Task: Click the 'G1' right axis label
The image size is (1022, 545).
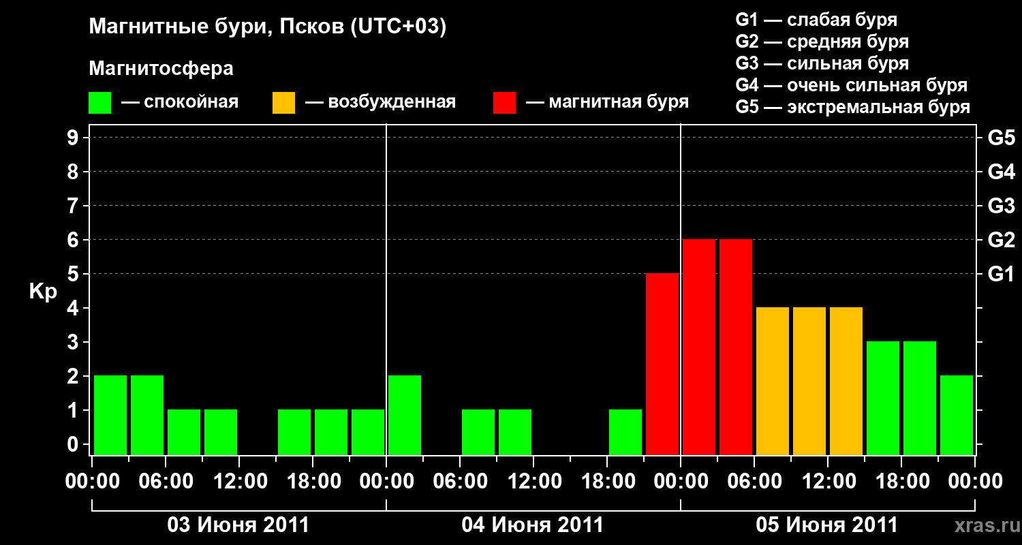Action: (x=1001, y=275)
